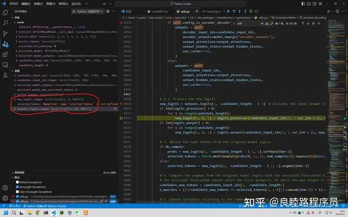Click the debug Step Over icon
This screenshot has width=348, height=217.
(x=234, y=11)
